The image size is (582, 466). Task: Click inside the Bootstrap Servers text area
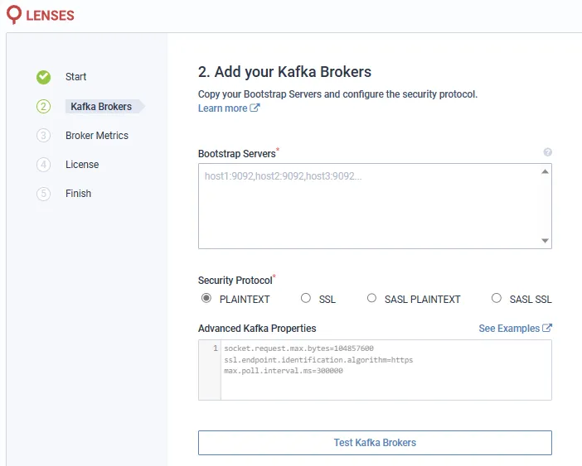(375, 206)
